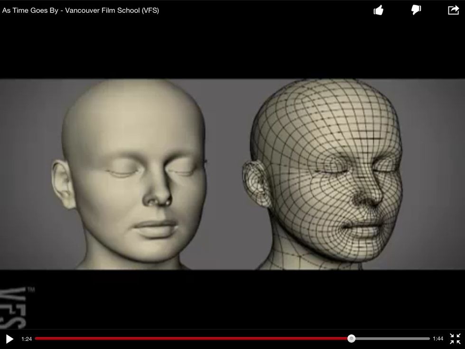Viewport: 465px width, 349px height.
Task: Exit fullscreen using the inward-arrows icon
Action: [454, 338]
